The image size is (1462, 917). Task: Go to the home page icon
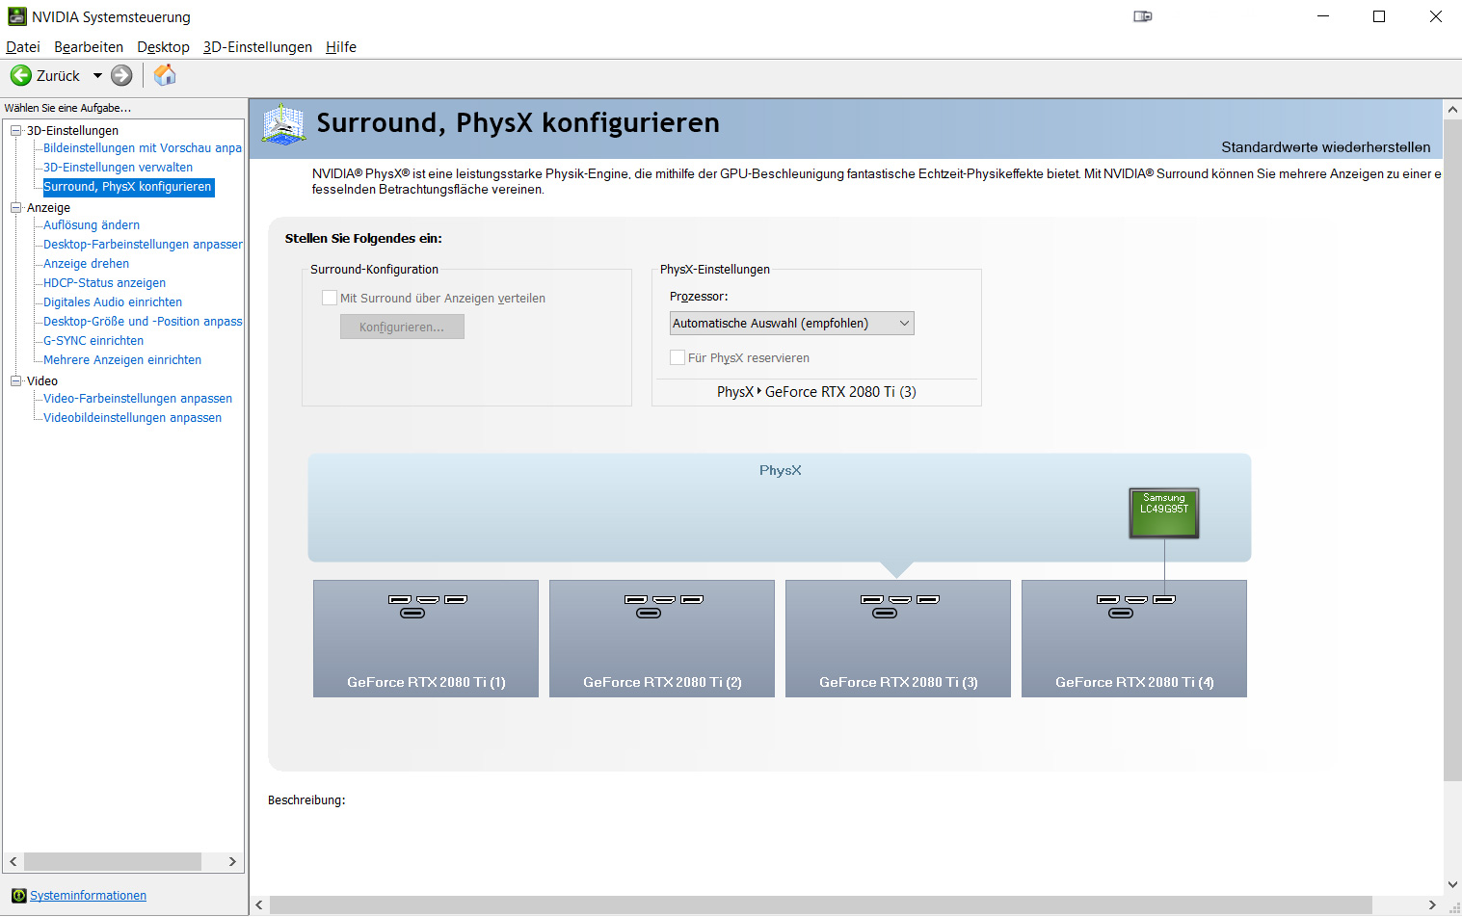click(166, 75)
